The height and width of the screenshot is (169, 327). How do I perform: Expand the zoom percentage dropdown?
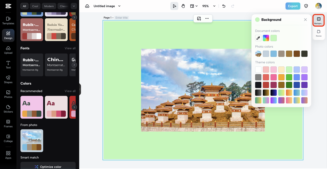pyautogui.click(x=214, y=6)
